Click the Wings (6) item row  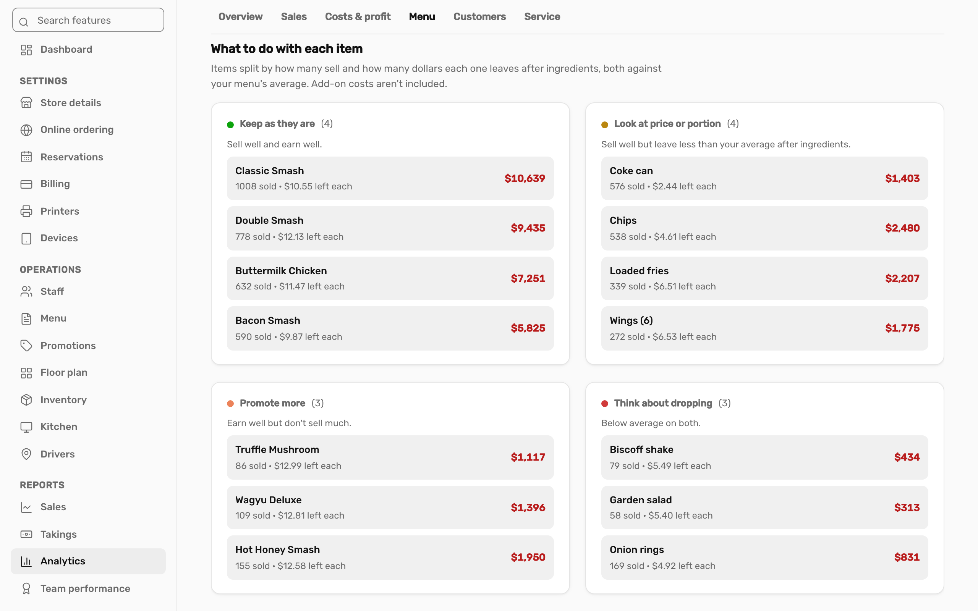point(764,328)
